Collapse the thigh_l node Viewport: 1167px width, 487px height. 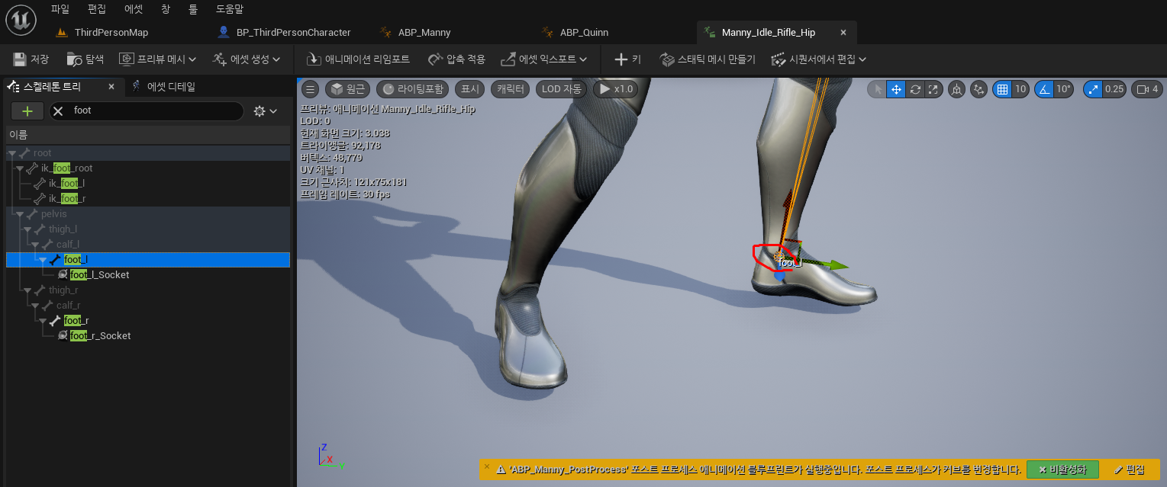coord(28,229)
